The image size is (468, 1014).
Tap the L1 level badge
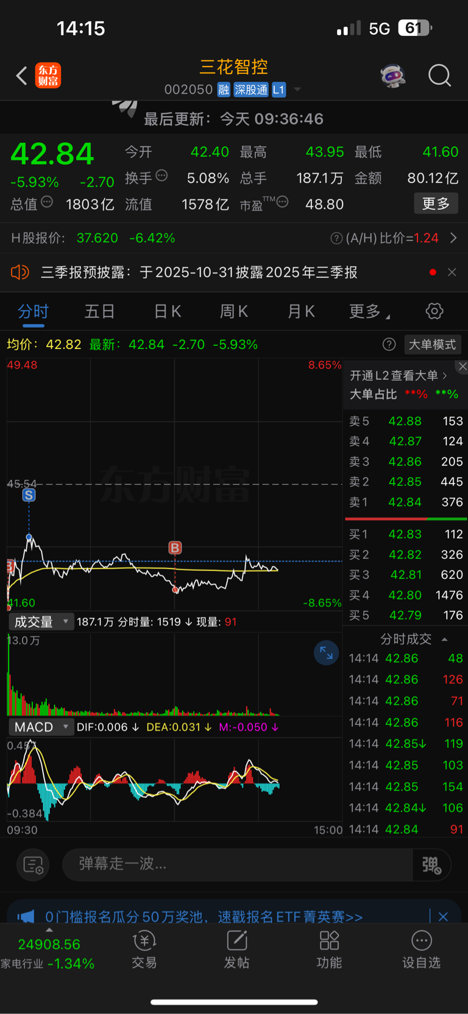click(278, 90)
